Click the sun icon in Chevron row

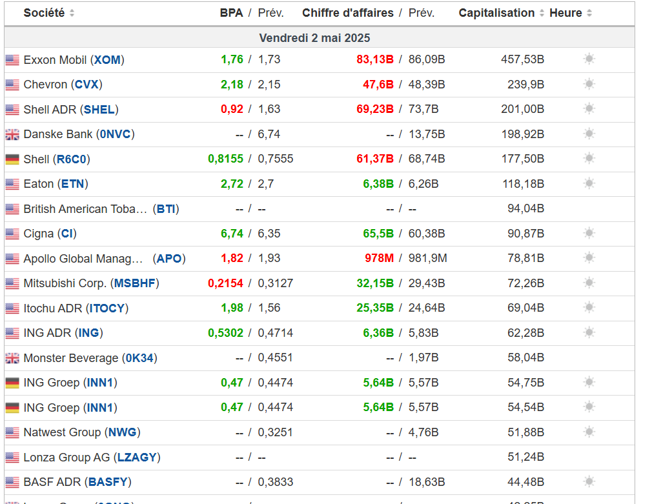(x=589, y=84)
